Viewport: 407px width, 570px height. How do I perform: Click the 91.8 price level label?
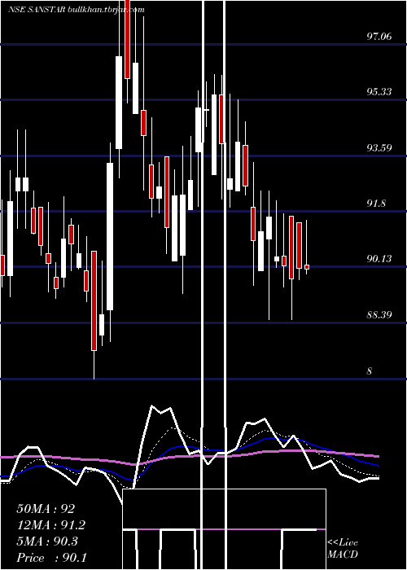coord(376,204)
